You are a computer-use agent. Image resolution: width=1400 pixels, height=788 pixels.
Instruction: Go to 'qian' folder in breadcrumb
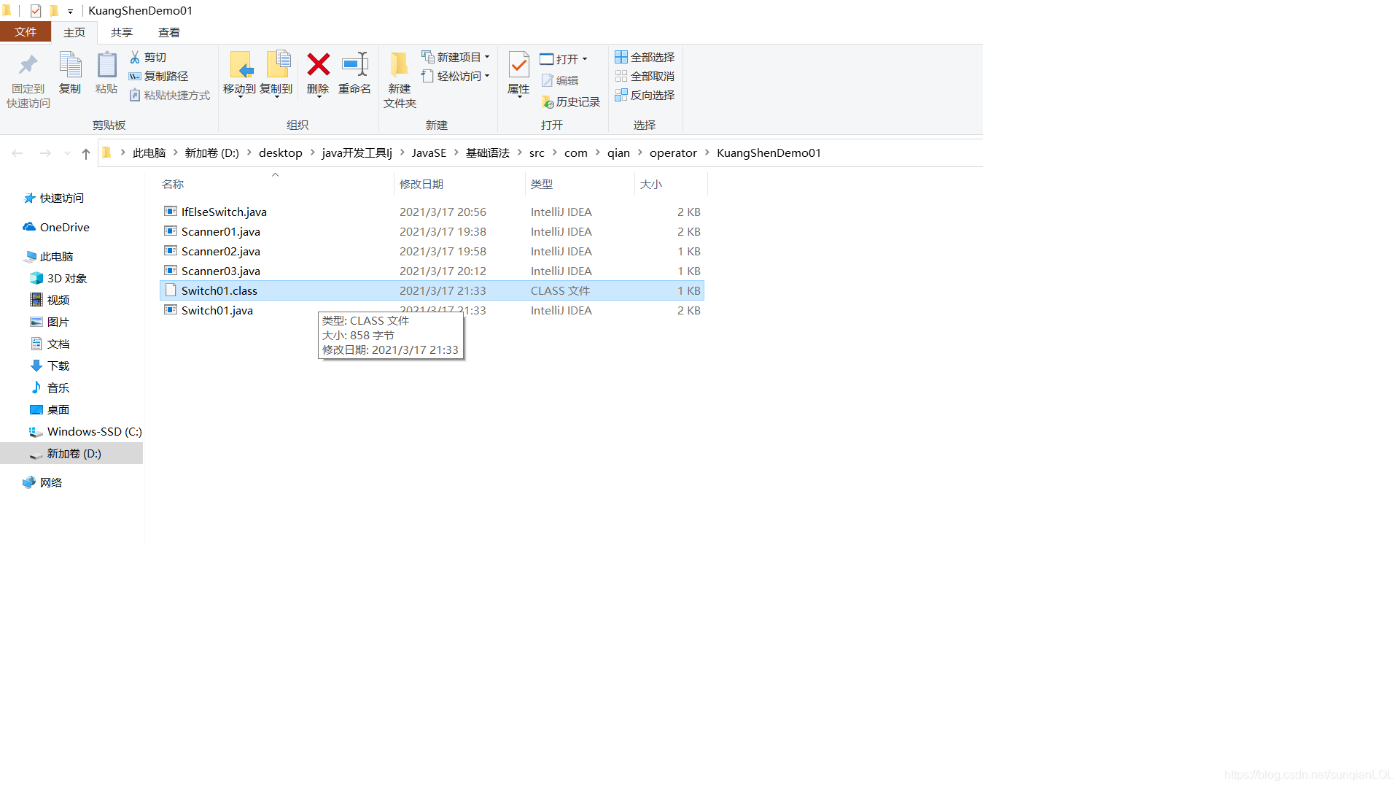click(618, 152)
